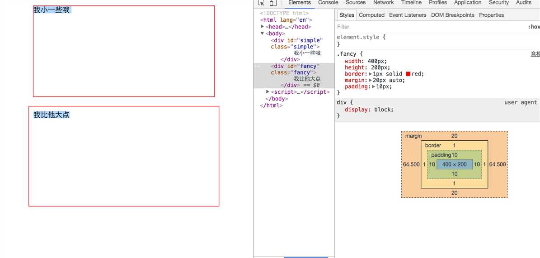Select the Styles sidebar tab

347,15
